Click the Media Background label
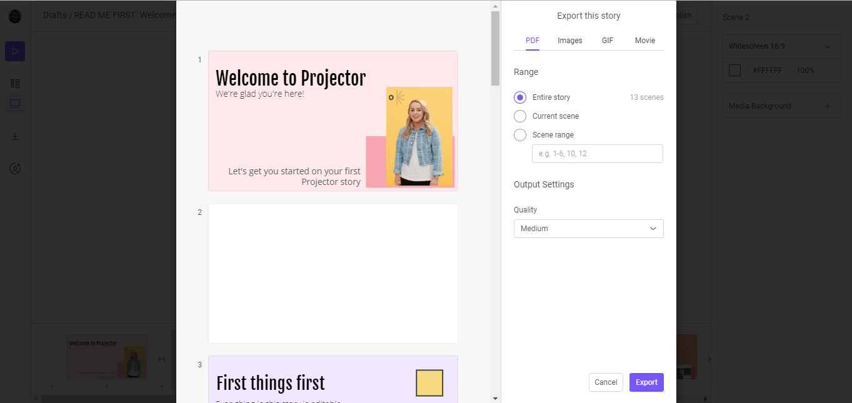Screen dimensions: 852x403 click(760, 106)
